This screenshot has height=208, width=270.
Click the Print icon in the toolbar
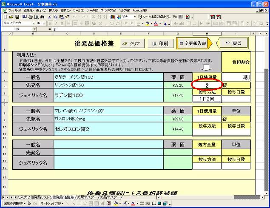click(31, 17)
